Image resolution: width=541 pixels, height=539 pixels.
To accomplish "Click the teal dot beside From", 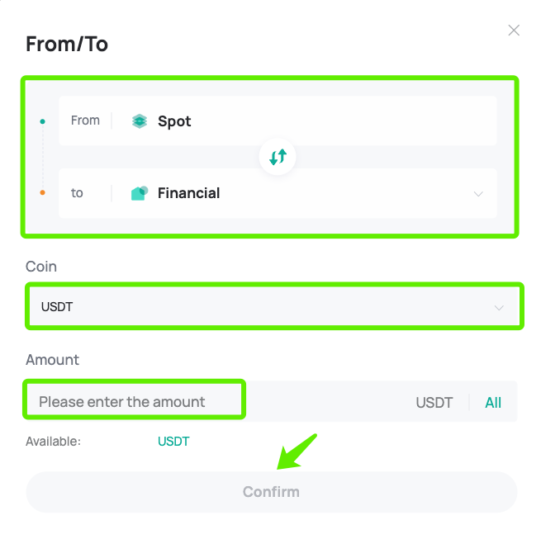I will click(42, 121).
